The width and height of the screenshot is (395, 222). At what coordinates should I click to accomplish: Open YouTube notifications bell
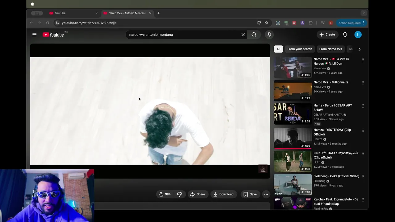coord(345,35)
